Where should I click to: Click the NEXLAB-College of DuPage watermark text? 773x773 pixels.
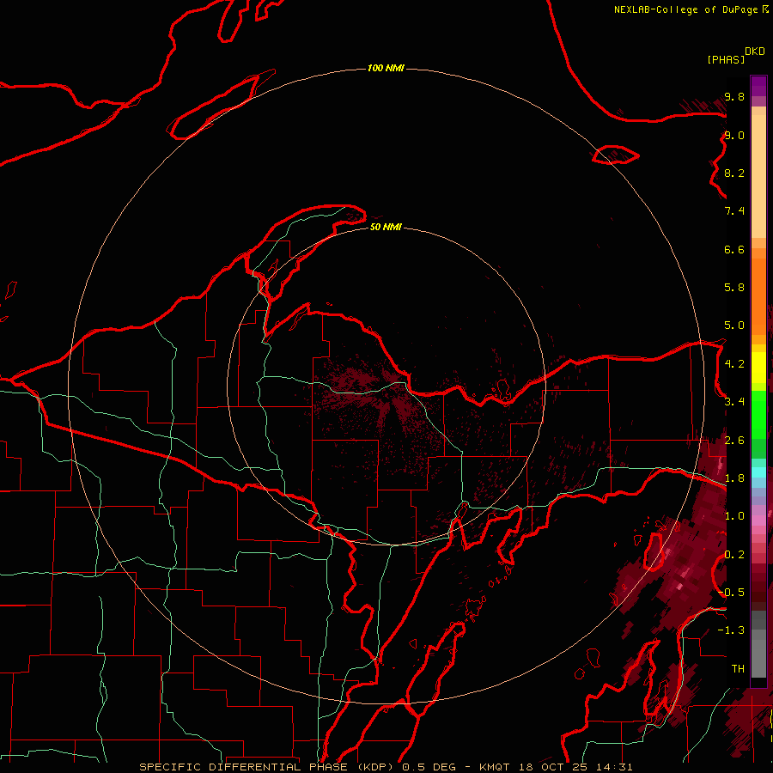[686, 9]
